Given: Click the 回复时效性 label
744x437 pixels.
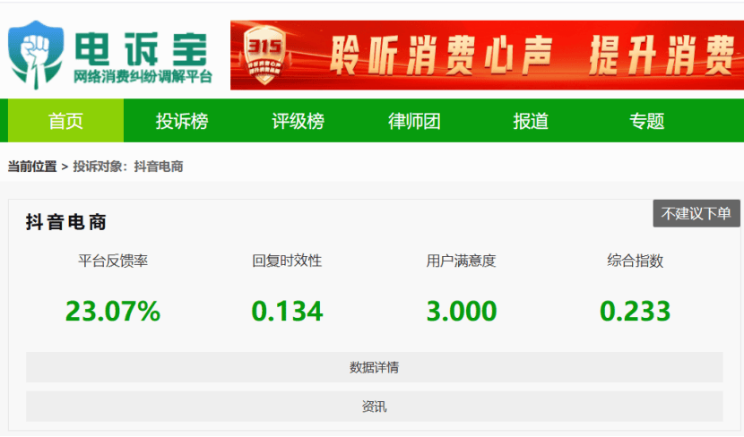Looking at the screenshot, I should point(287,261).
